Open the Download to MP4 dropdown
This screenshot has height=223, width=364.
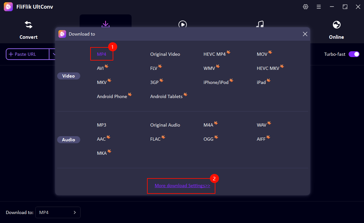click(x=58, y=212)
